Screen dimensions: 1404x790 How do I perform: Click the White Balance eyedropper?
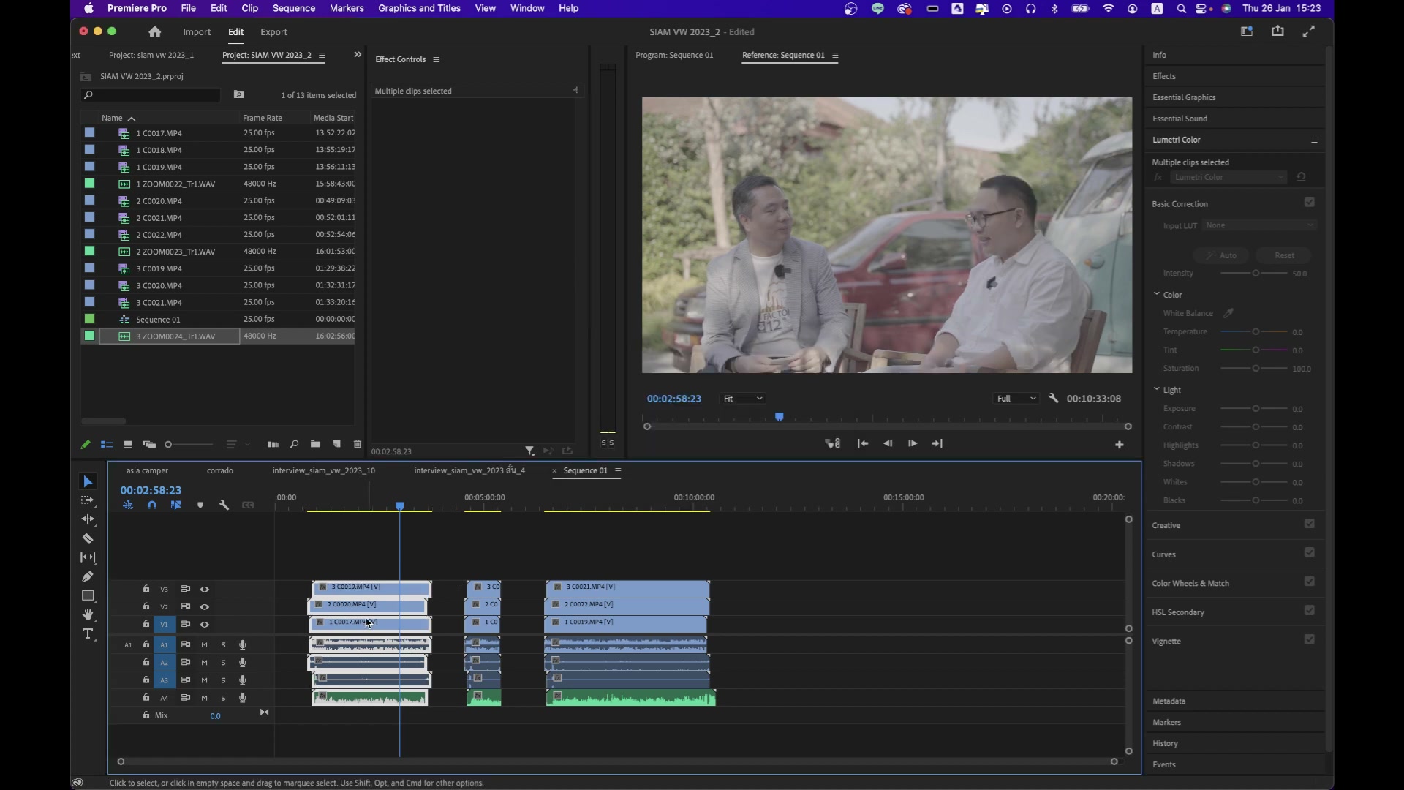1229,313
